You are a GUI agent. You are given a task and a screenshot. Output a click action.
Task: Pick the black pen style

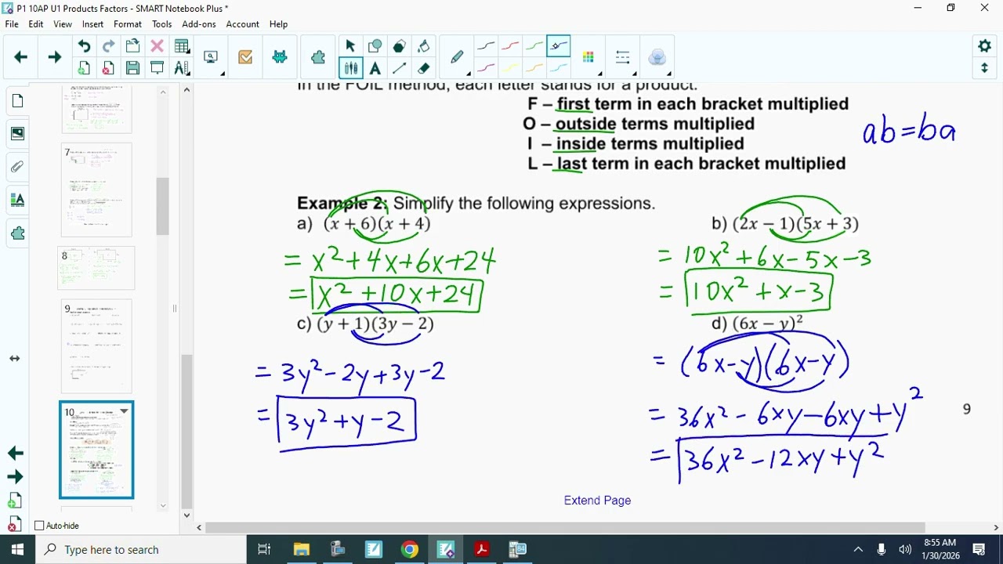[486, 46]
